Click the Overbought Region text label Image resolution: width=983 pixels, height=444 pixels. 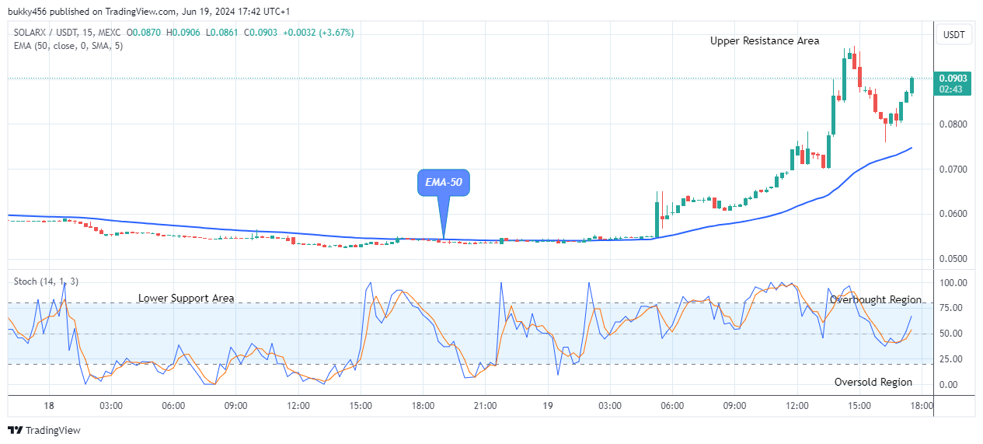coord(876,299)
